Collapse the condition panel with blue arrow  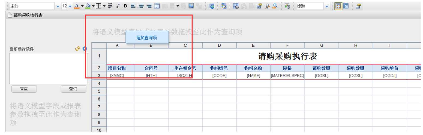click(85, 49)
